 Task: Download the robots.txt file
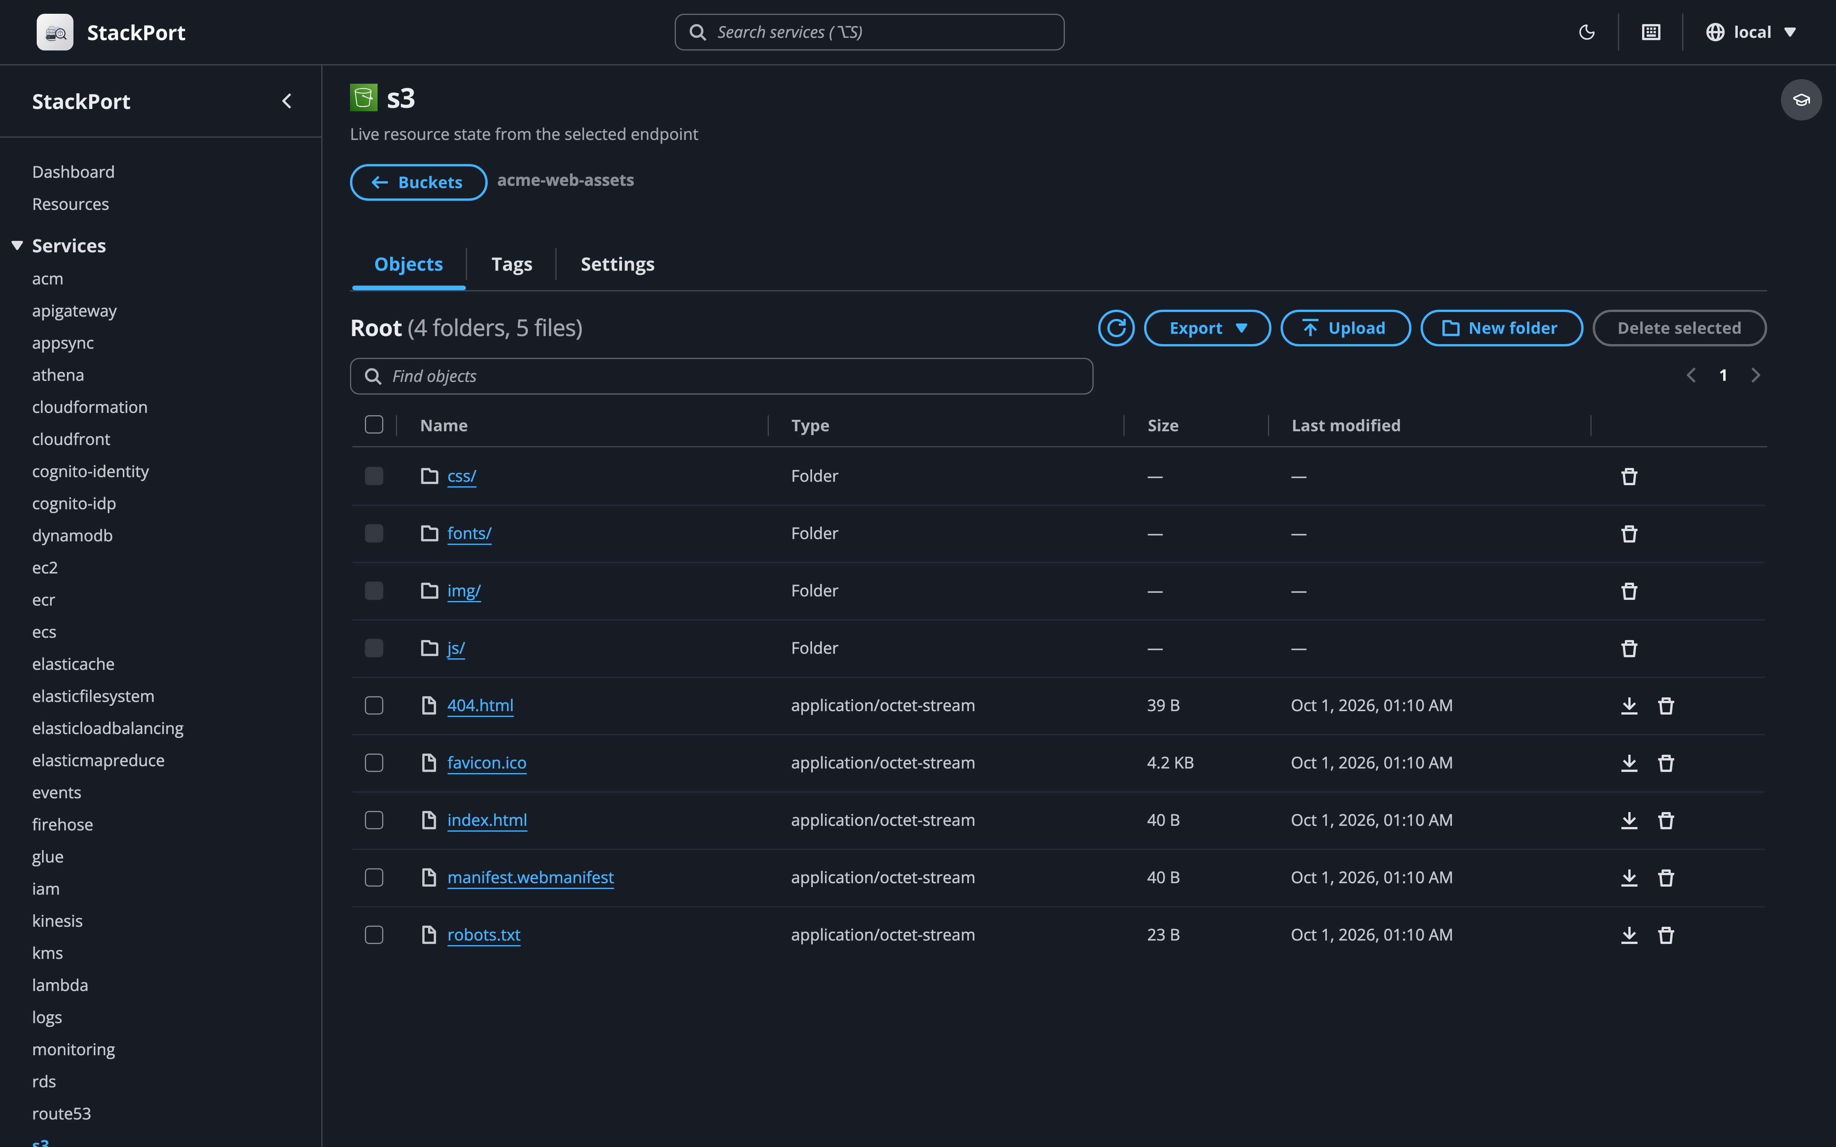(x=1629, y=934)
